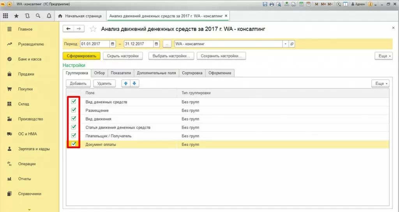The width and height of the screenshot is (399, 212).
Task: Select the Группировка tab
Action: [x=77, y=73]
